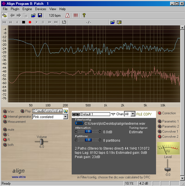
Task: Click the open folder icon in transport bar
Action: (113, 22)
